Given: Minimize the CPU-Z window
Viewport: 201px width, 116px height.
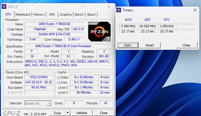Looking at the screenshot, I should pos(83,7).
